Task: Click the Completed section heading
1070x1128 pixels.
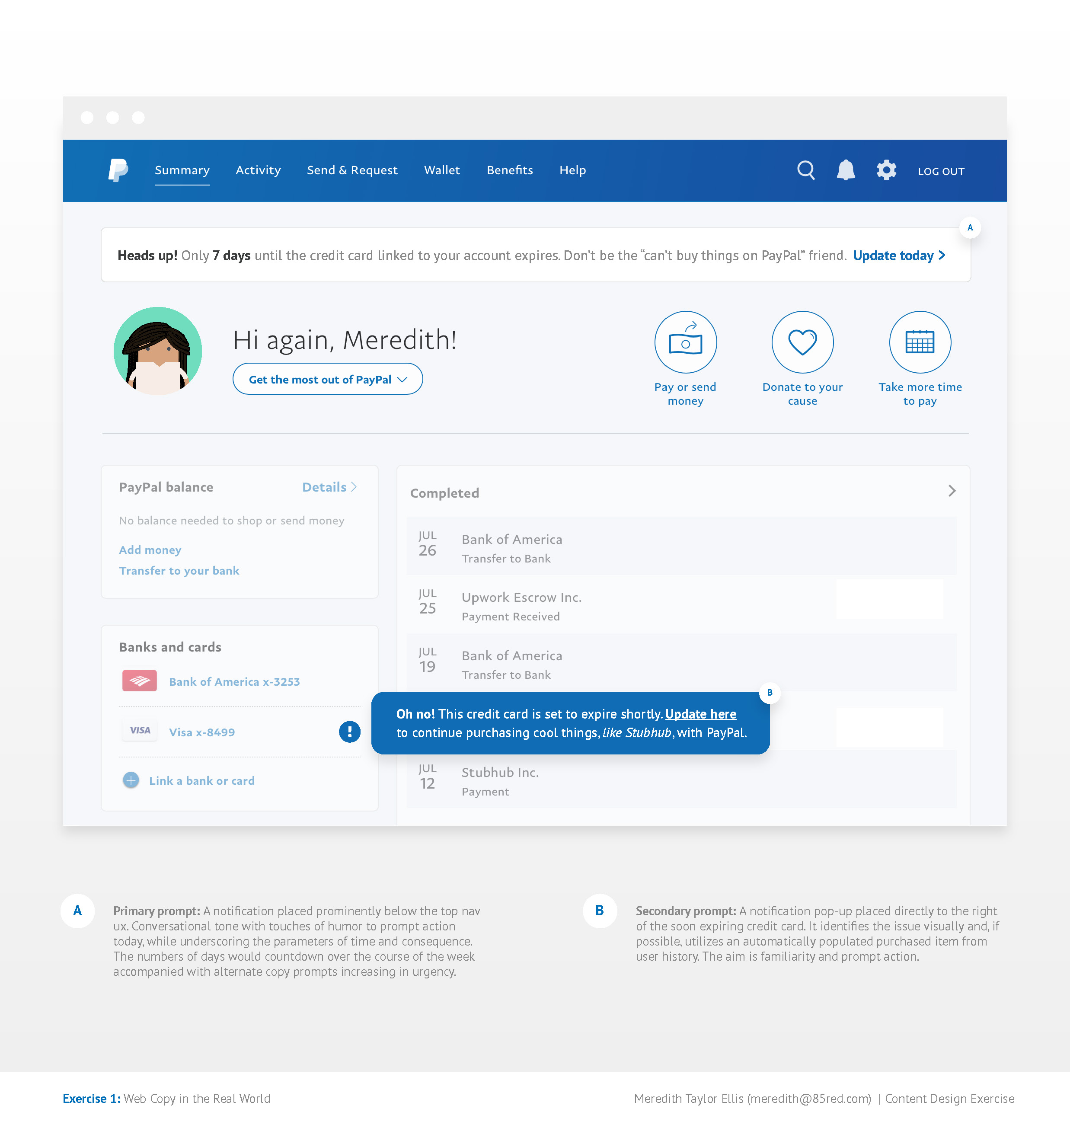Action: coord(444,493)
